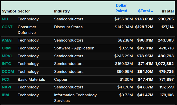Click the Industry column header
This screenshot has width=177, height=105.
click(62, 11)
